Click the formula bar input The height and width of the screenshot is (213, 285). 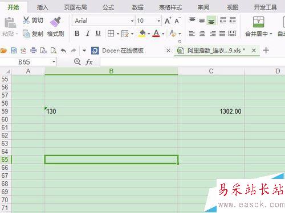tap(192, 62)
